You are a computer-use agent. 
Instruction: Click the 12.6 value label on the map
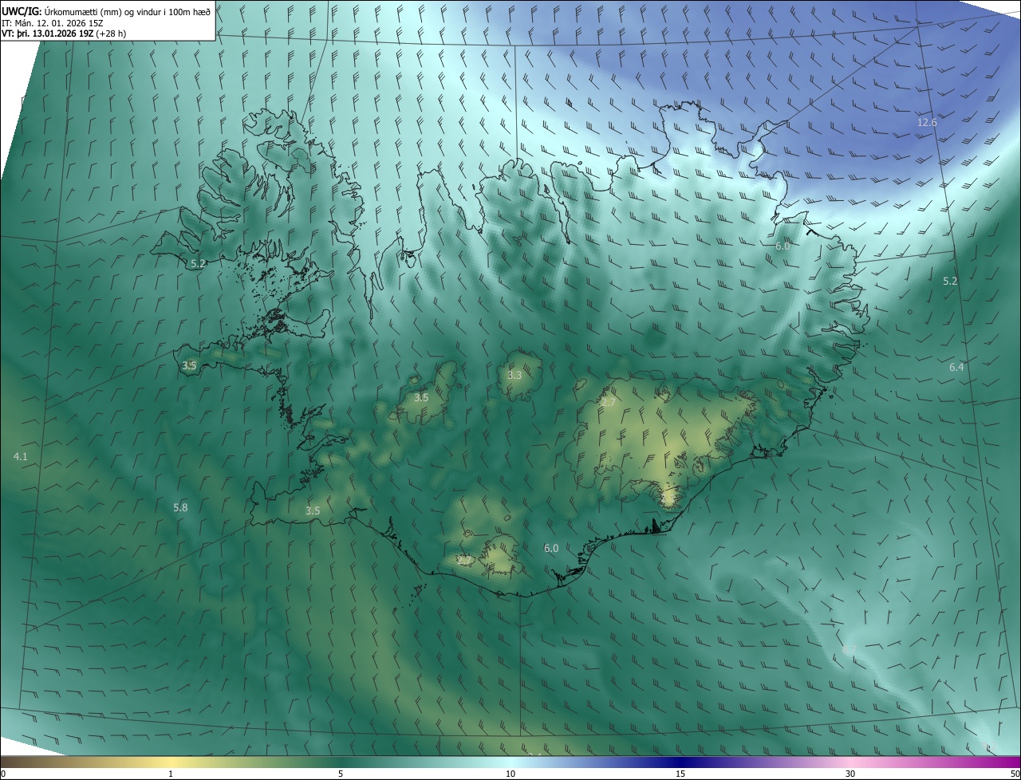pos(927,123)
